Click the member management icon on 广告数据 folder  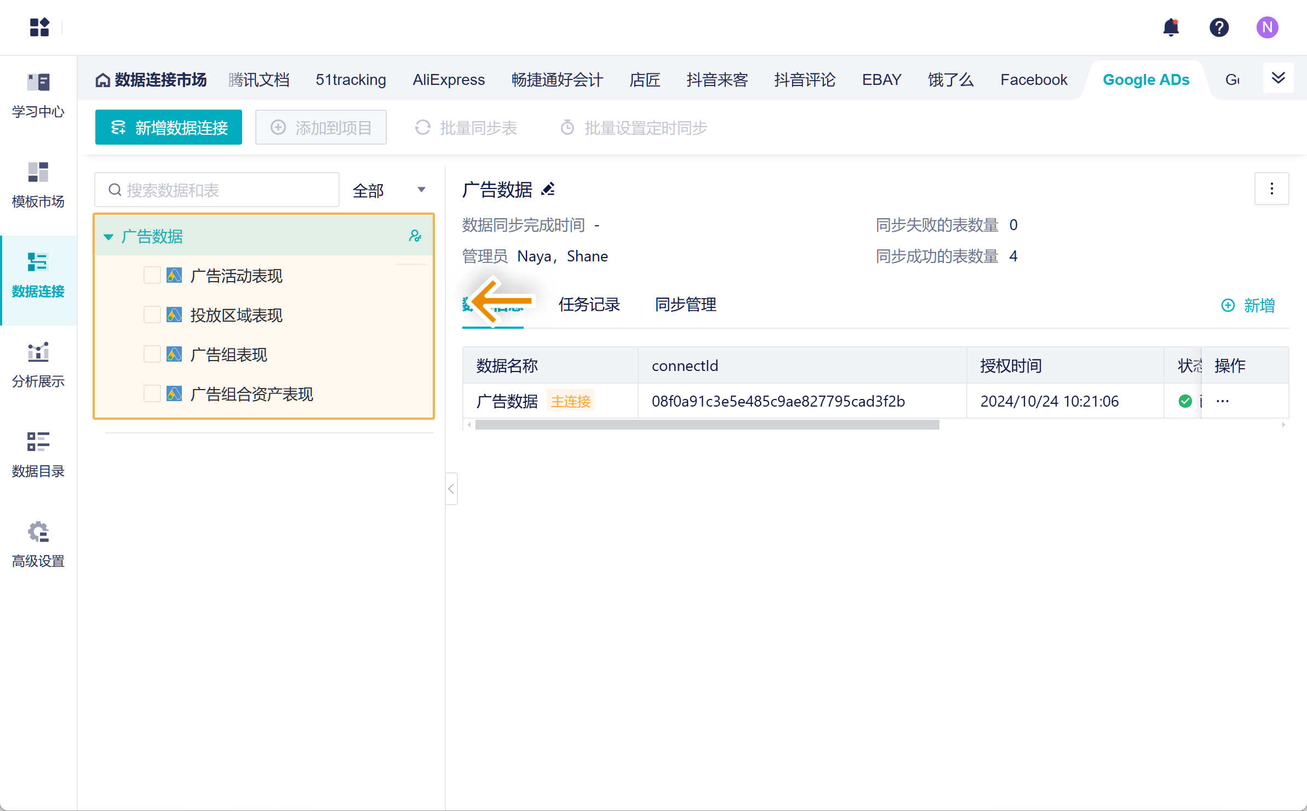pos(415,236)
